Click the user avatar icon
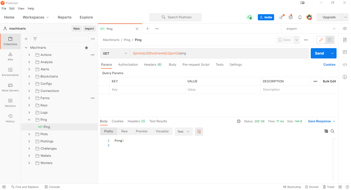351x190 pixels. click(x=309, y=17)
